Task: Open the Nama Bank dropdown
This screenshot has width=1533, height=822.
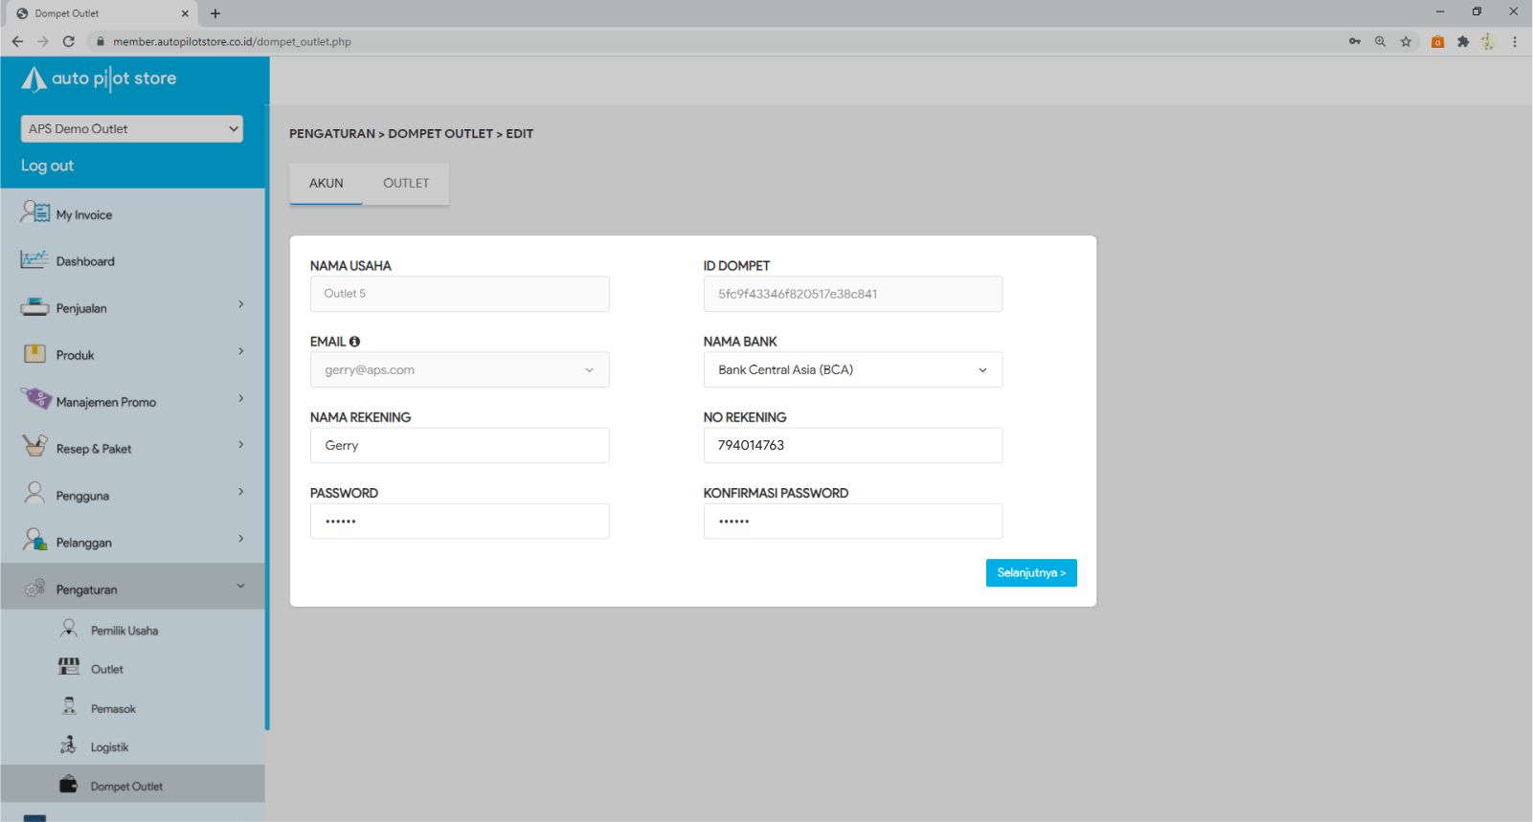Action: point(852,370)
